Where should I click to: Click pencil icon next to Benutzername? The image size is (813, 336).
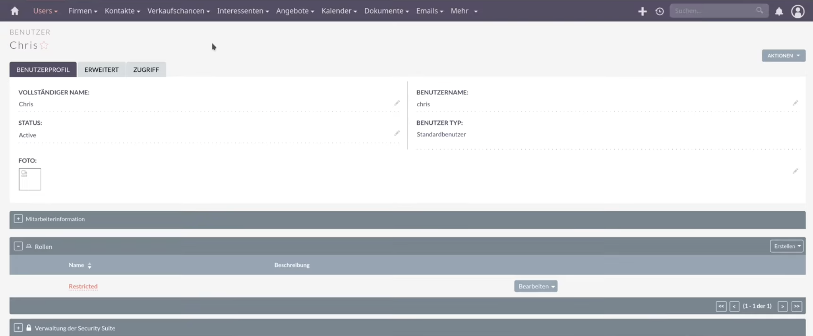pos(795,103)
